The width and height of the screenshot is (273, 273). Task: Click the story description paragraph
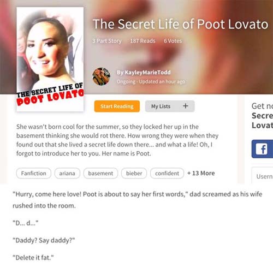(117, 140)
